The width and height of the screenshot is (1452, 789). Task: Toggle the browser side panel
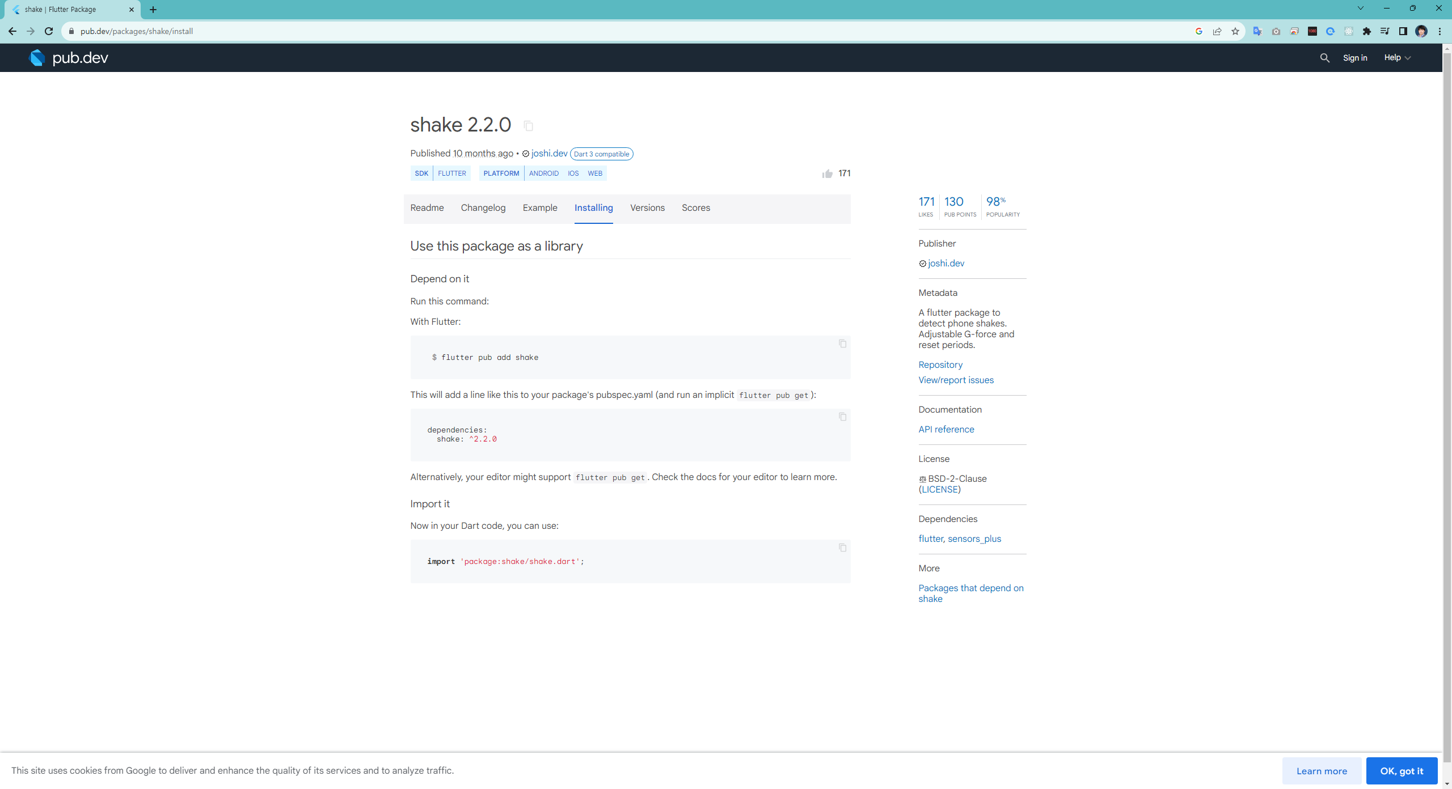(x=1403, y=31)
